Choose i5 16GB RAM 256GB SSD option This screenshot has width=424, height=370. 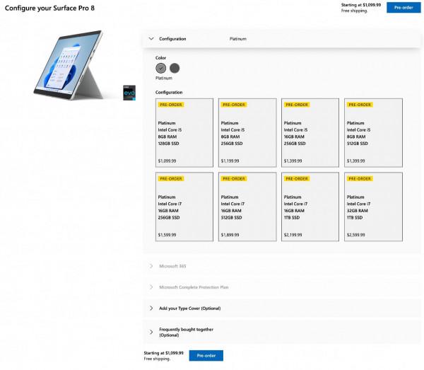pyautogui.click(x=310, y=133)
